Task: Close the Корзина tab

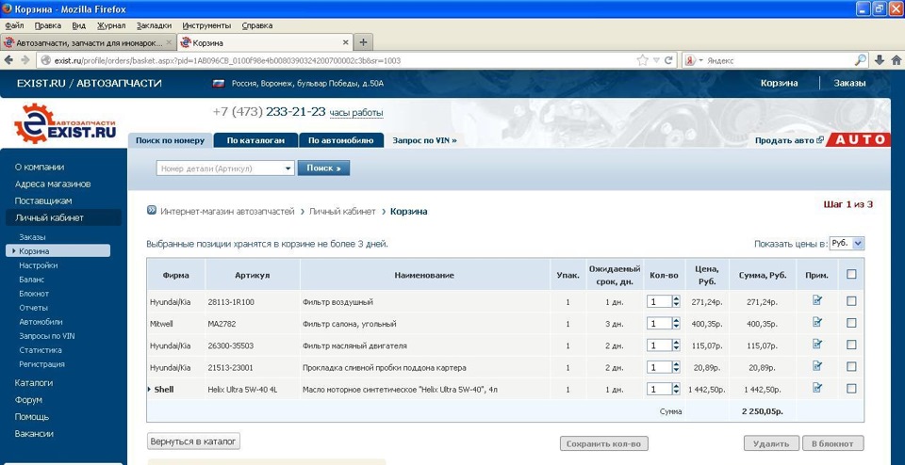Action: pyautogui.click(x=346, y=42)
